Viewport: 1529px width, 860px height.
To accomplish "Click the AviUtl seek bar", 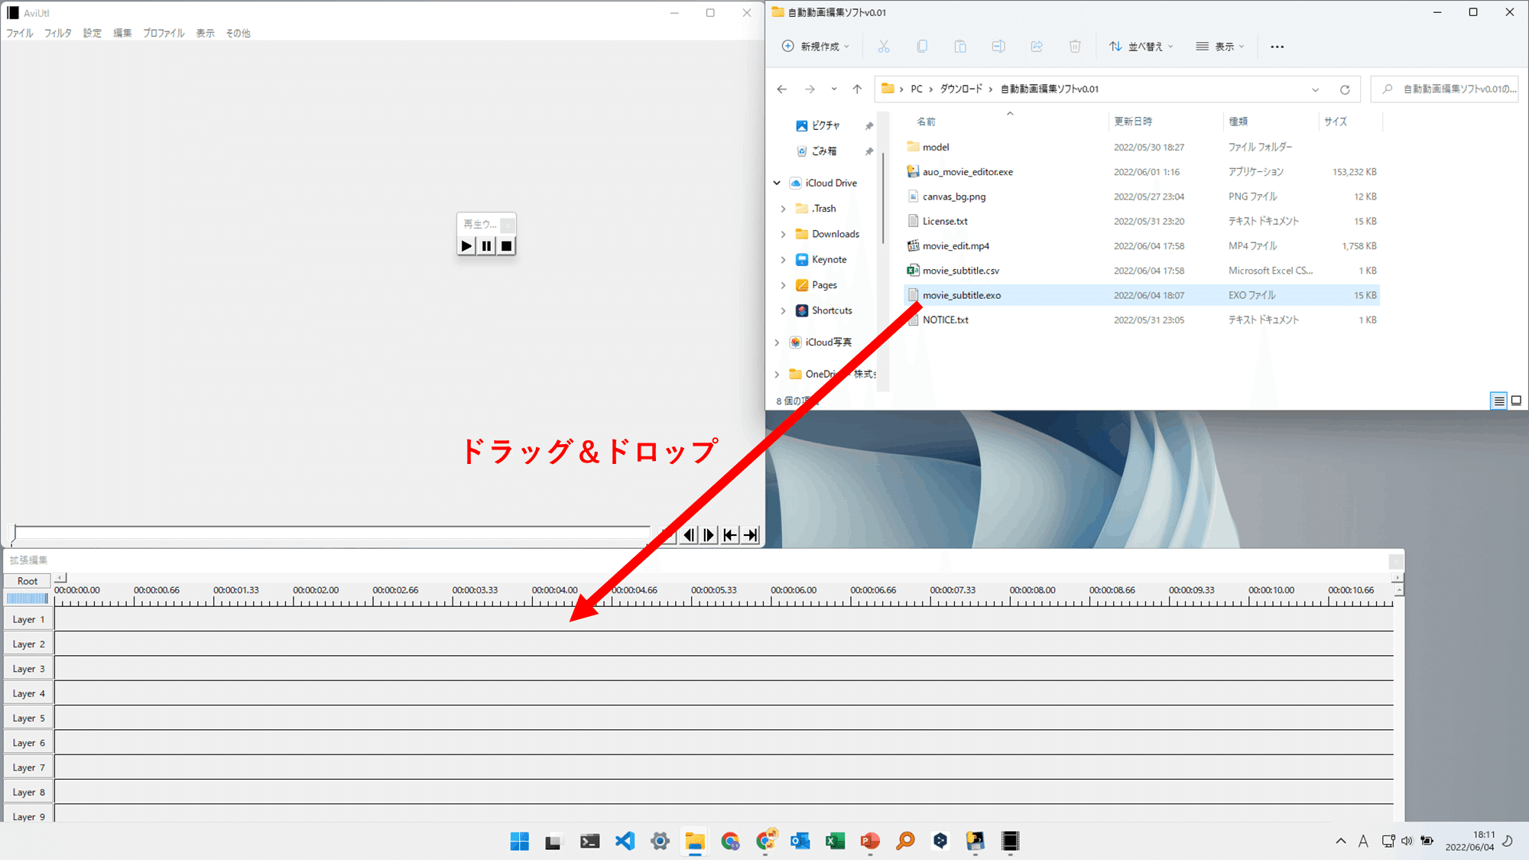I will (x=333, y=533).
